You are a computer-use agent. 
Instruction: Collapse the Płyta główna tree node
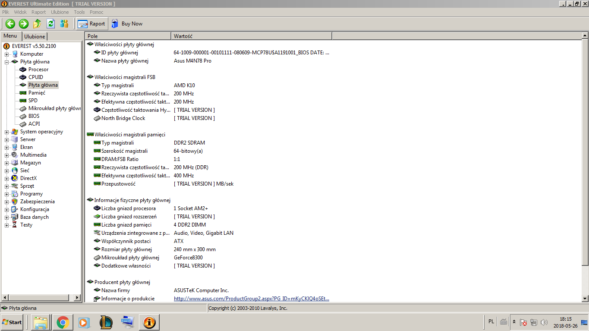7,62
